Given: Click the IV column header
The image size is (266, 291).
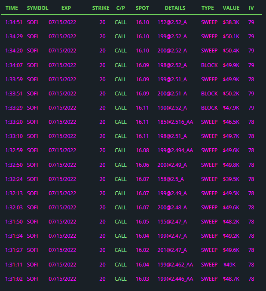Looking at the screenshot, I should (251, 8).
